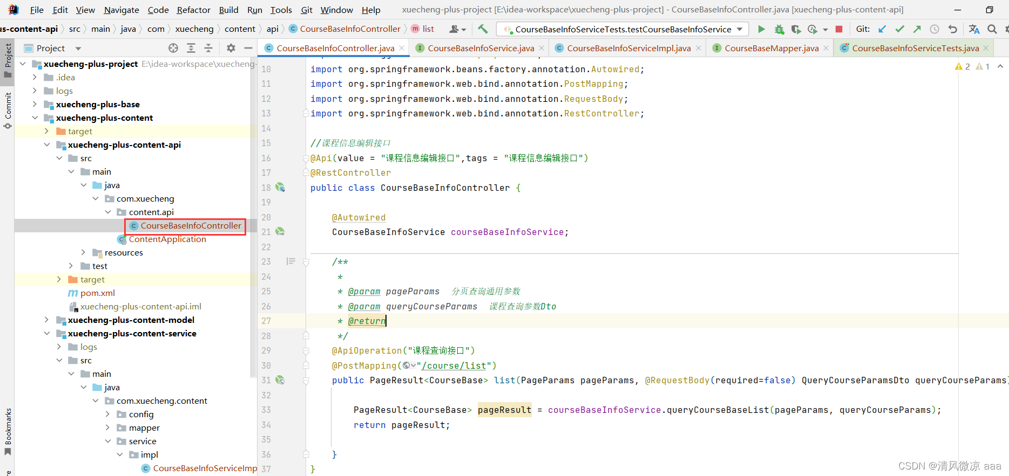Click the profiler run icon
1009x476 pixels.
(x=812, y=29)
